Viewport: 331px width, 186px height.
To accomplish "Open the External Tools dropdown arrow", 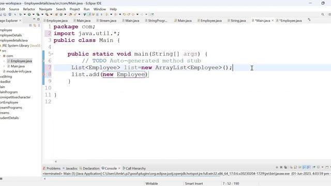I will tap(51, 14).
